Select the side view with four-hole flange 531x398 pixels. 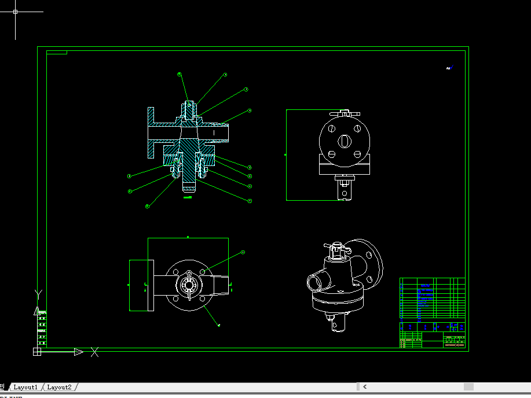(x=345, y=154)
